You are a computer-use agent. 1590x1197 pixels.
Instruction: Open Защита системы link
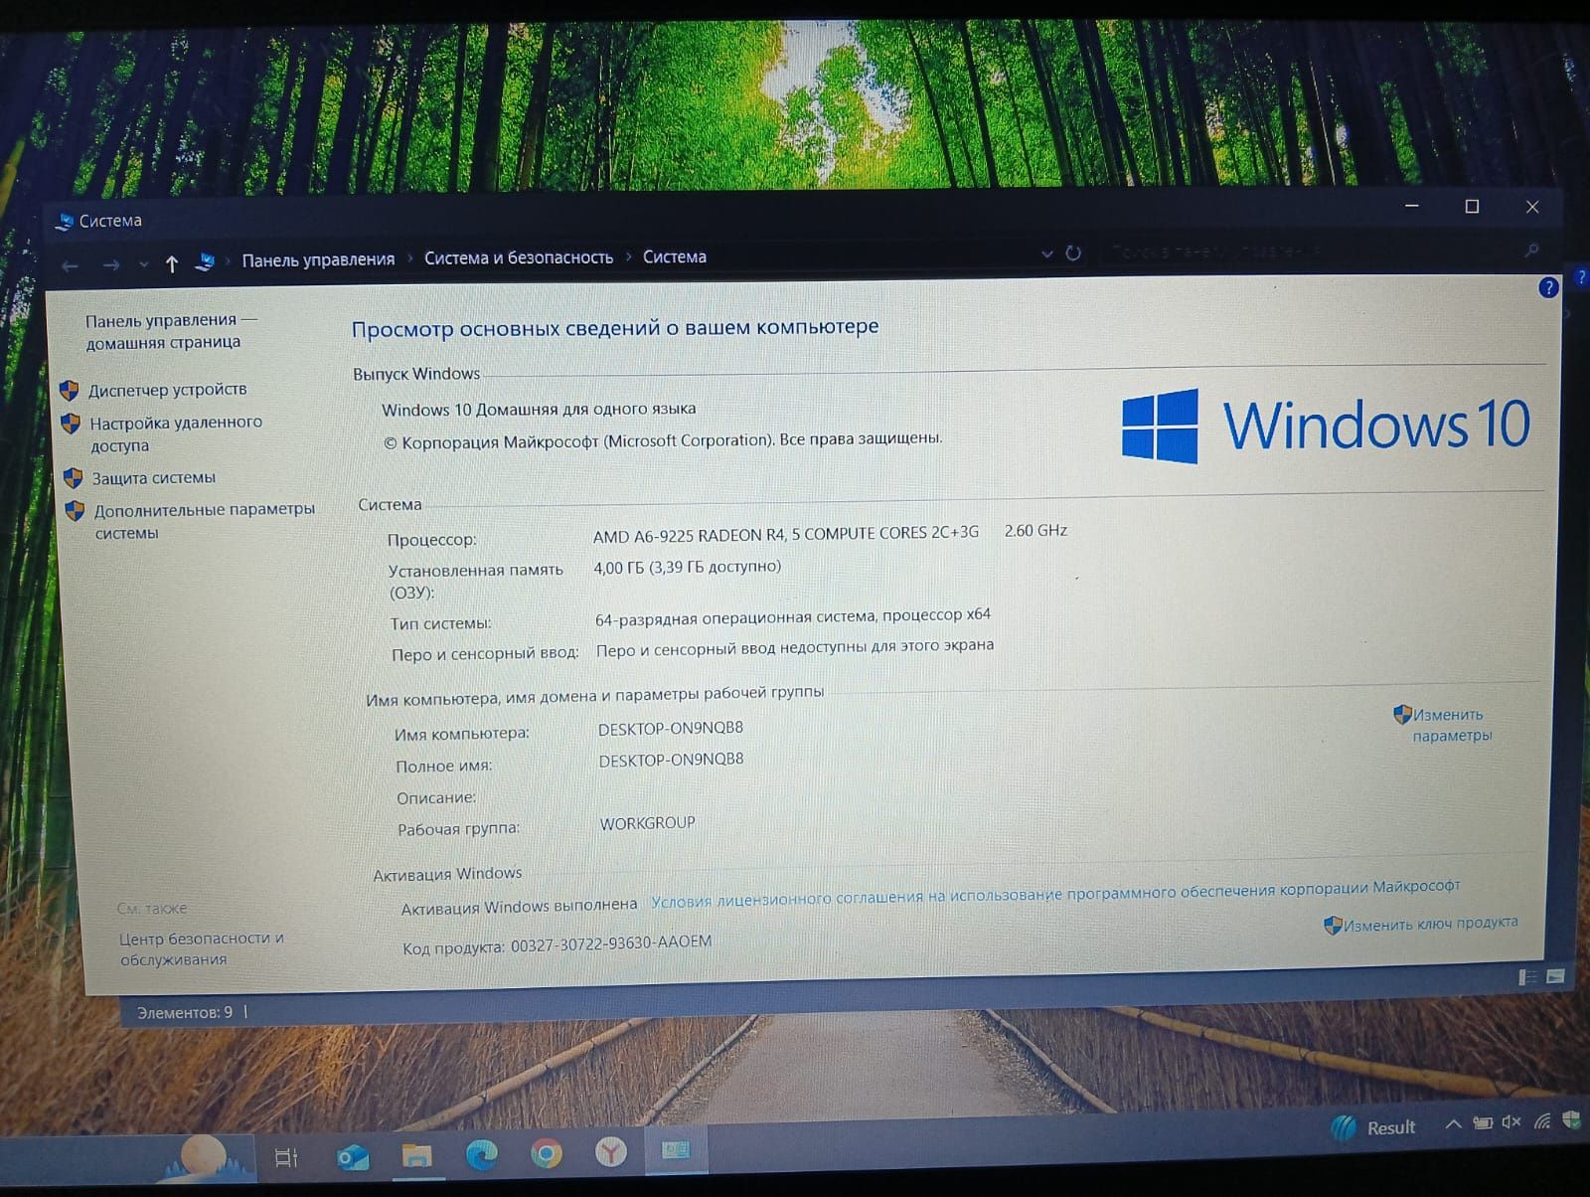pos(153,478)
